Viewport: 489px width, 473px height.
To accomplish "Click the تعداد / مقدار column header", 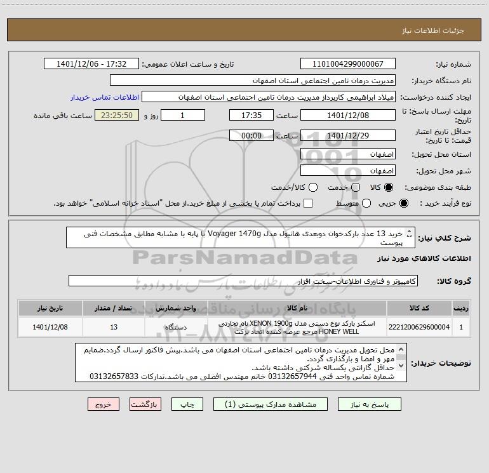I will 114,308.
